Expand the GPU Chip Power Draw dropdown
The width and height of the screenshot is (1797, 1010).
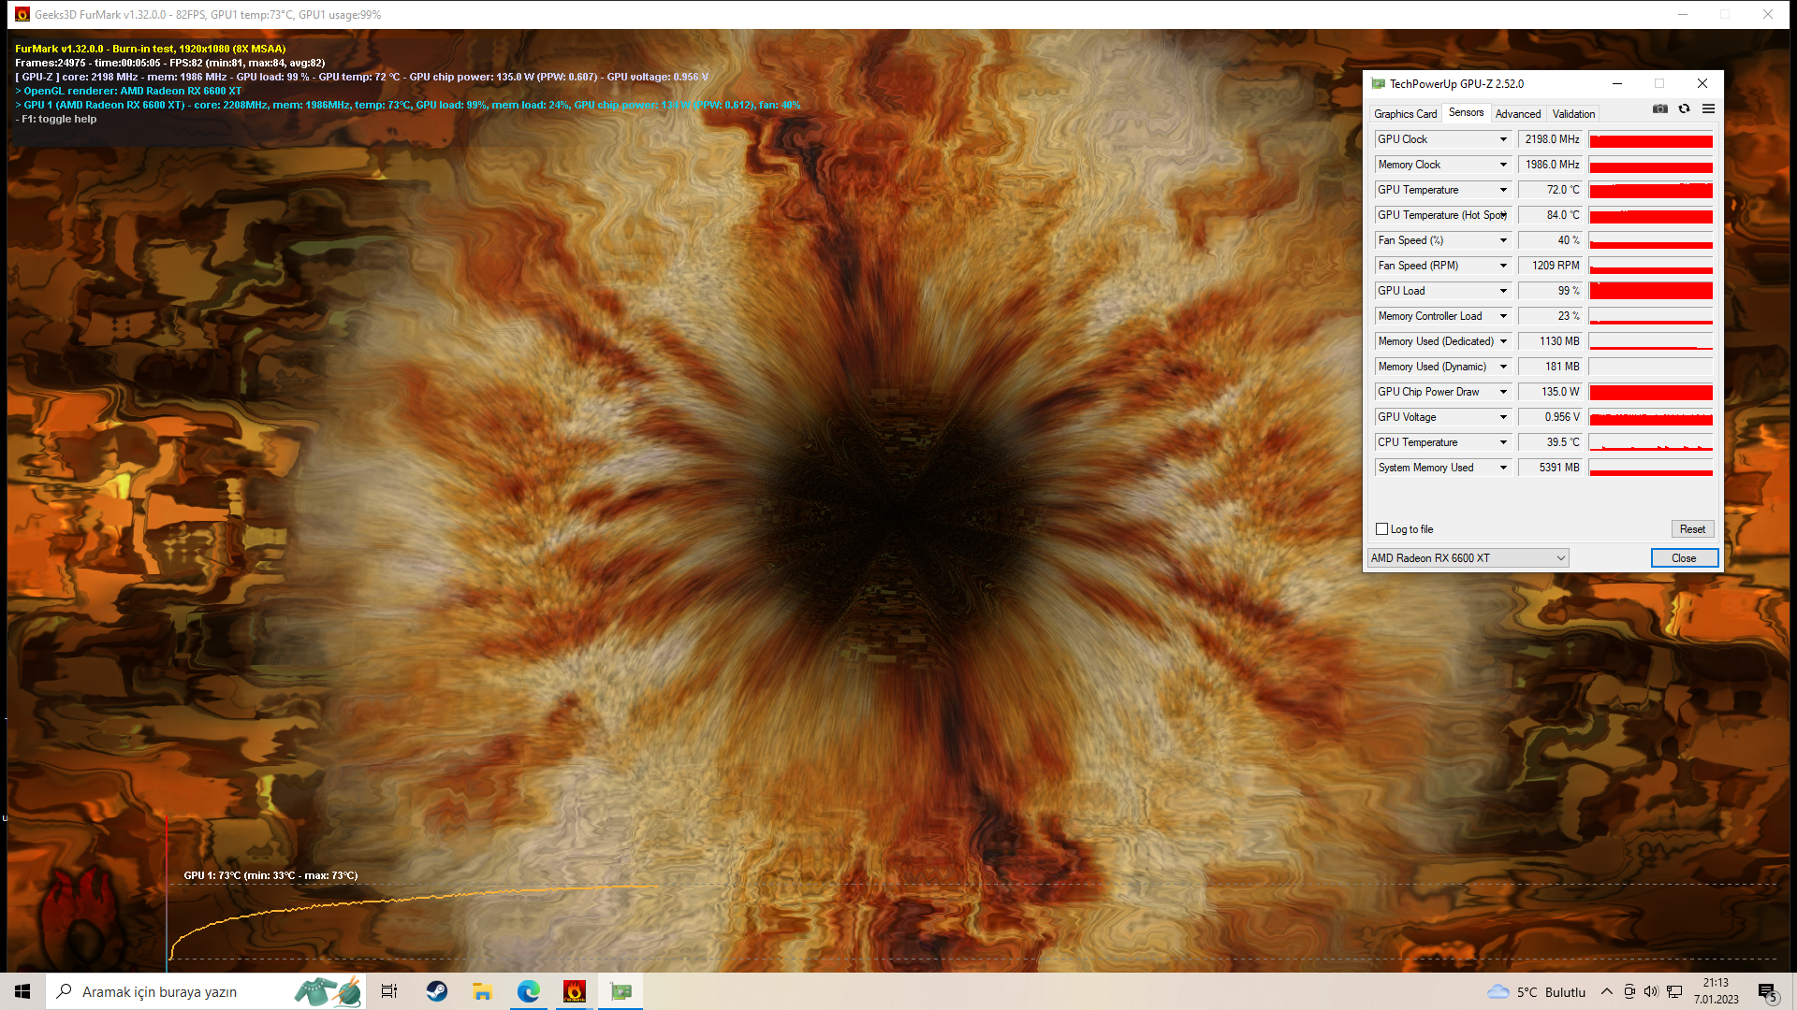(x=1503, y=392)
